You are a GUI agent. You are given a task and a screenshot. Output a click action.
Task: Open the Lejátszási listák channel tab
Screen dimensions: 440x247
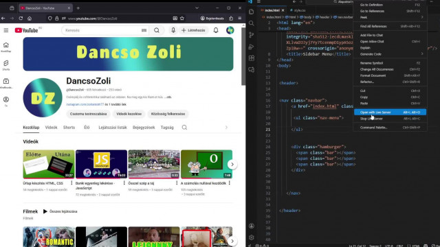tap(113, 128)
